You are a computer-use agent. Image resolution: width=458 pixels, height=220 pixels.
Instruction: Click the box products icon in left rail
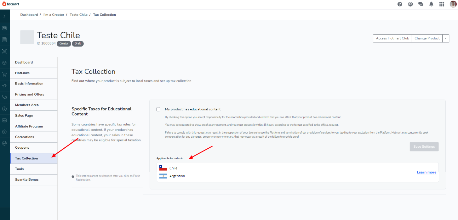pyautogui.click(x=4, y=63)
